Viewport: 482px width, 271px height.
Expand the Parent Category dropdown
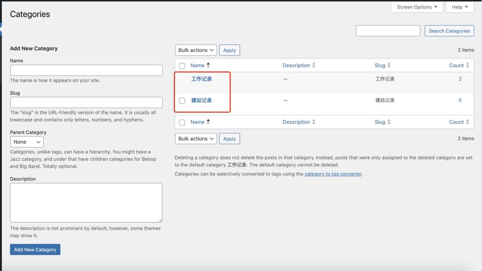pos(27,142)
